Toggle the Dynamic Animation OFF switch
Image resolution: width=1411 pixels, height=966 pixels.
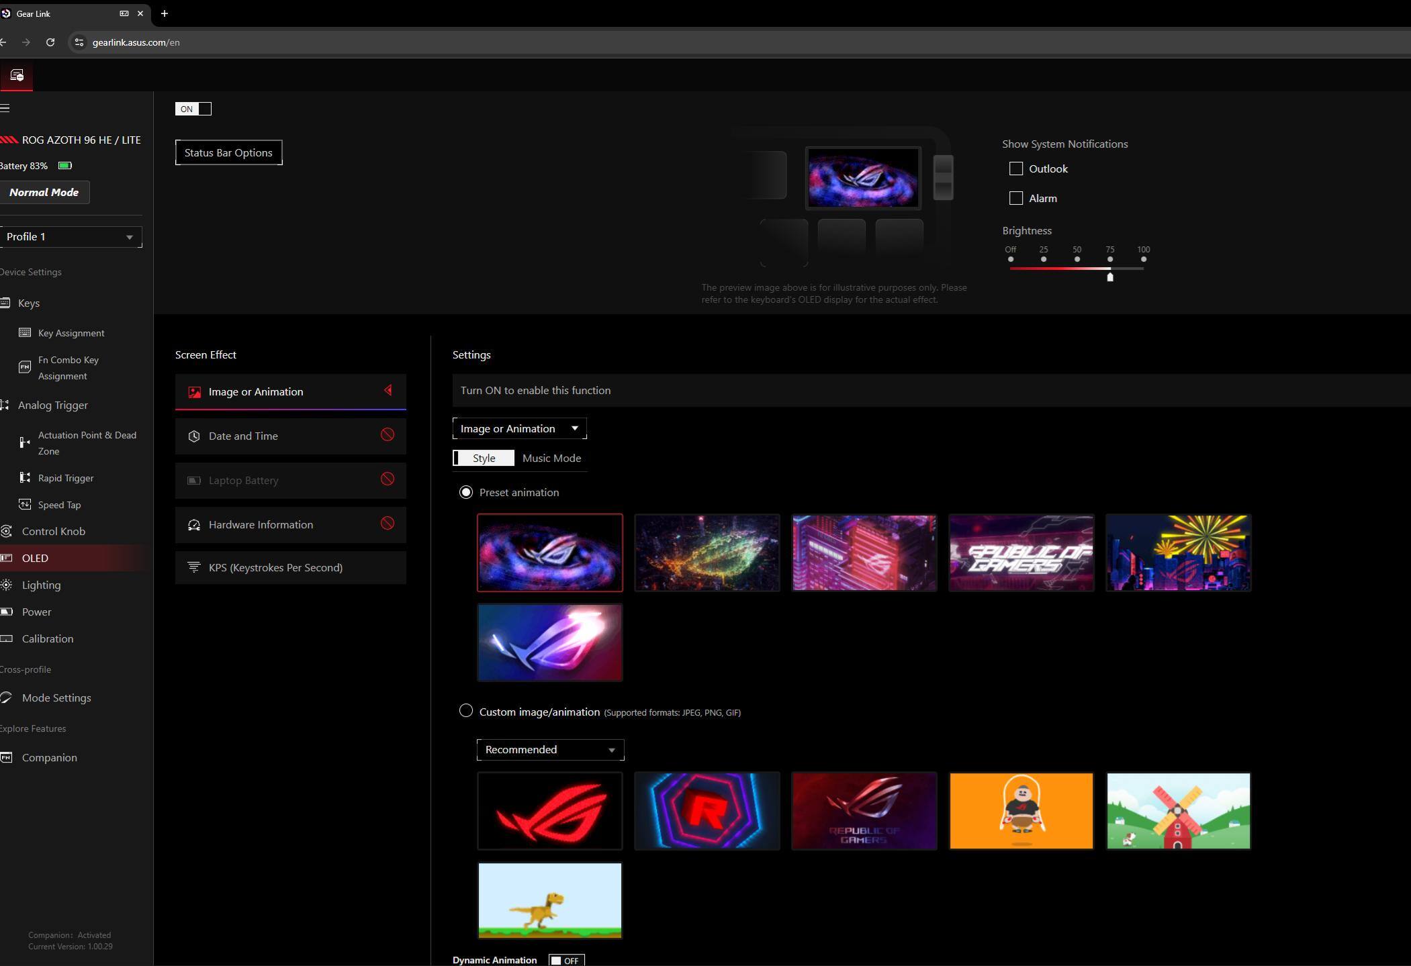(567, 960)
